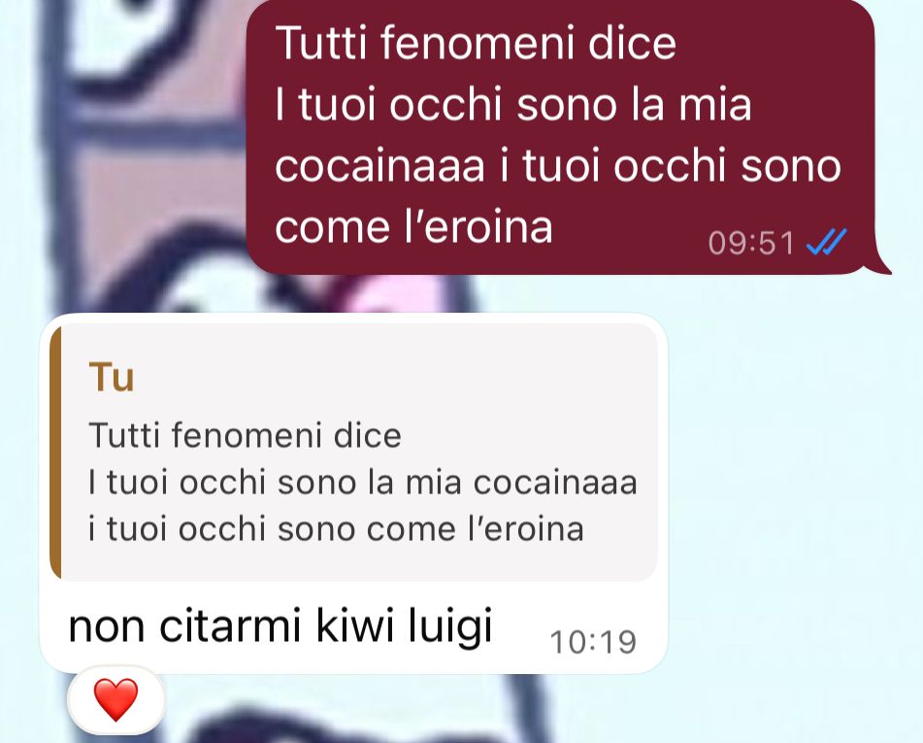This screenshot has width=923, height=743.
Task: Click the word 'cocainaaa' in the dark red bubble
Action: click(379, 165)
